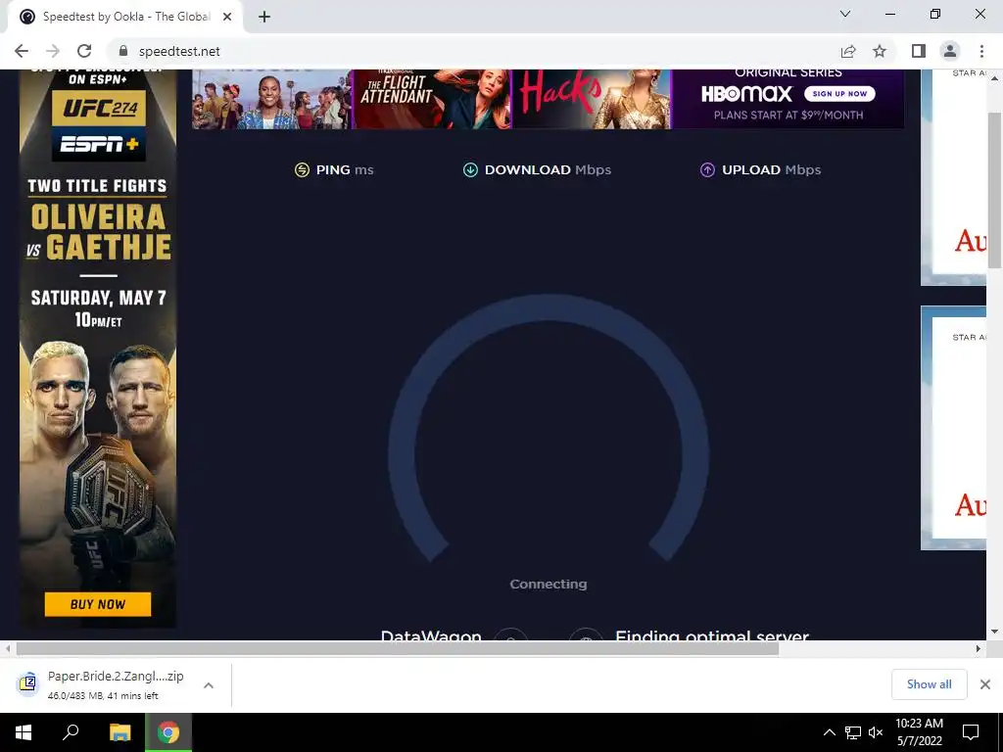
Task: Open a new browser tab
Action: (x=264, y=18)
